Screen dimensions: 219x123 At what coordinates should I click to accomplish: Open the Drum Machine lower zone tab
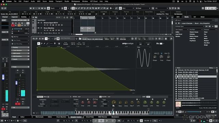point(61,117)
